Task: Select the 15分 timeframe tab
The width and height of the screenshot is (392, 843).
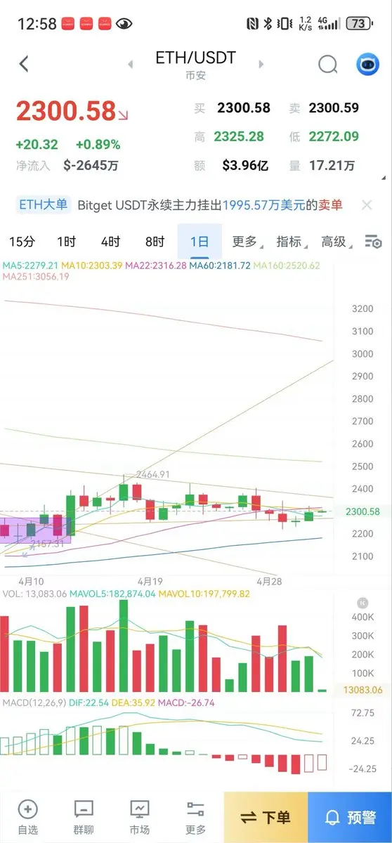Action: point(22,242)
